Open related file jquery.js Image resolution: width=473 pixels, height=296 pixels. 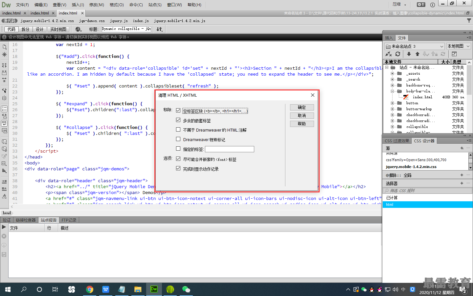119,21
